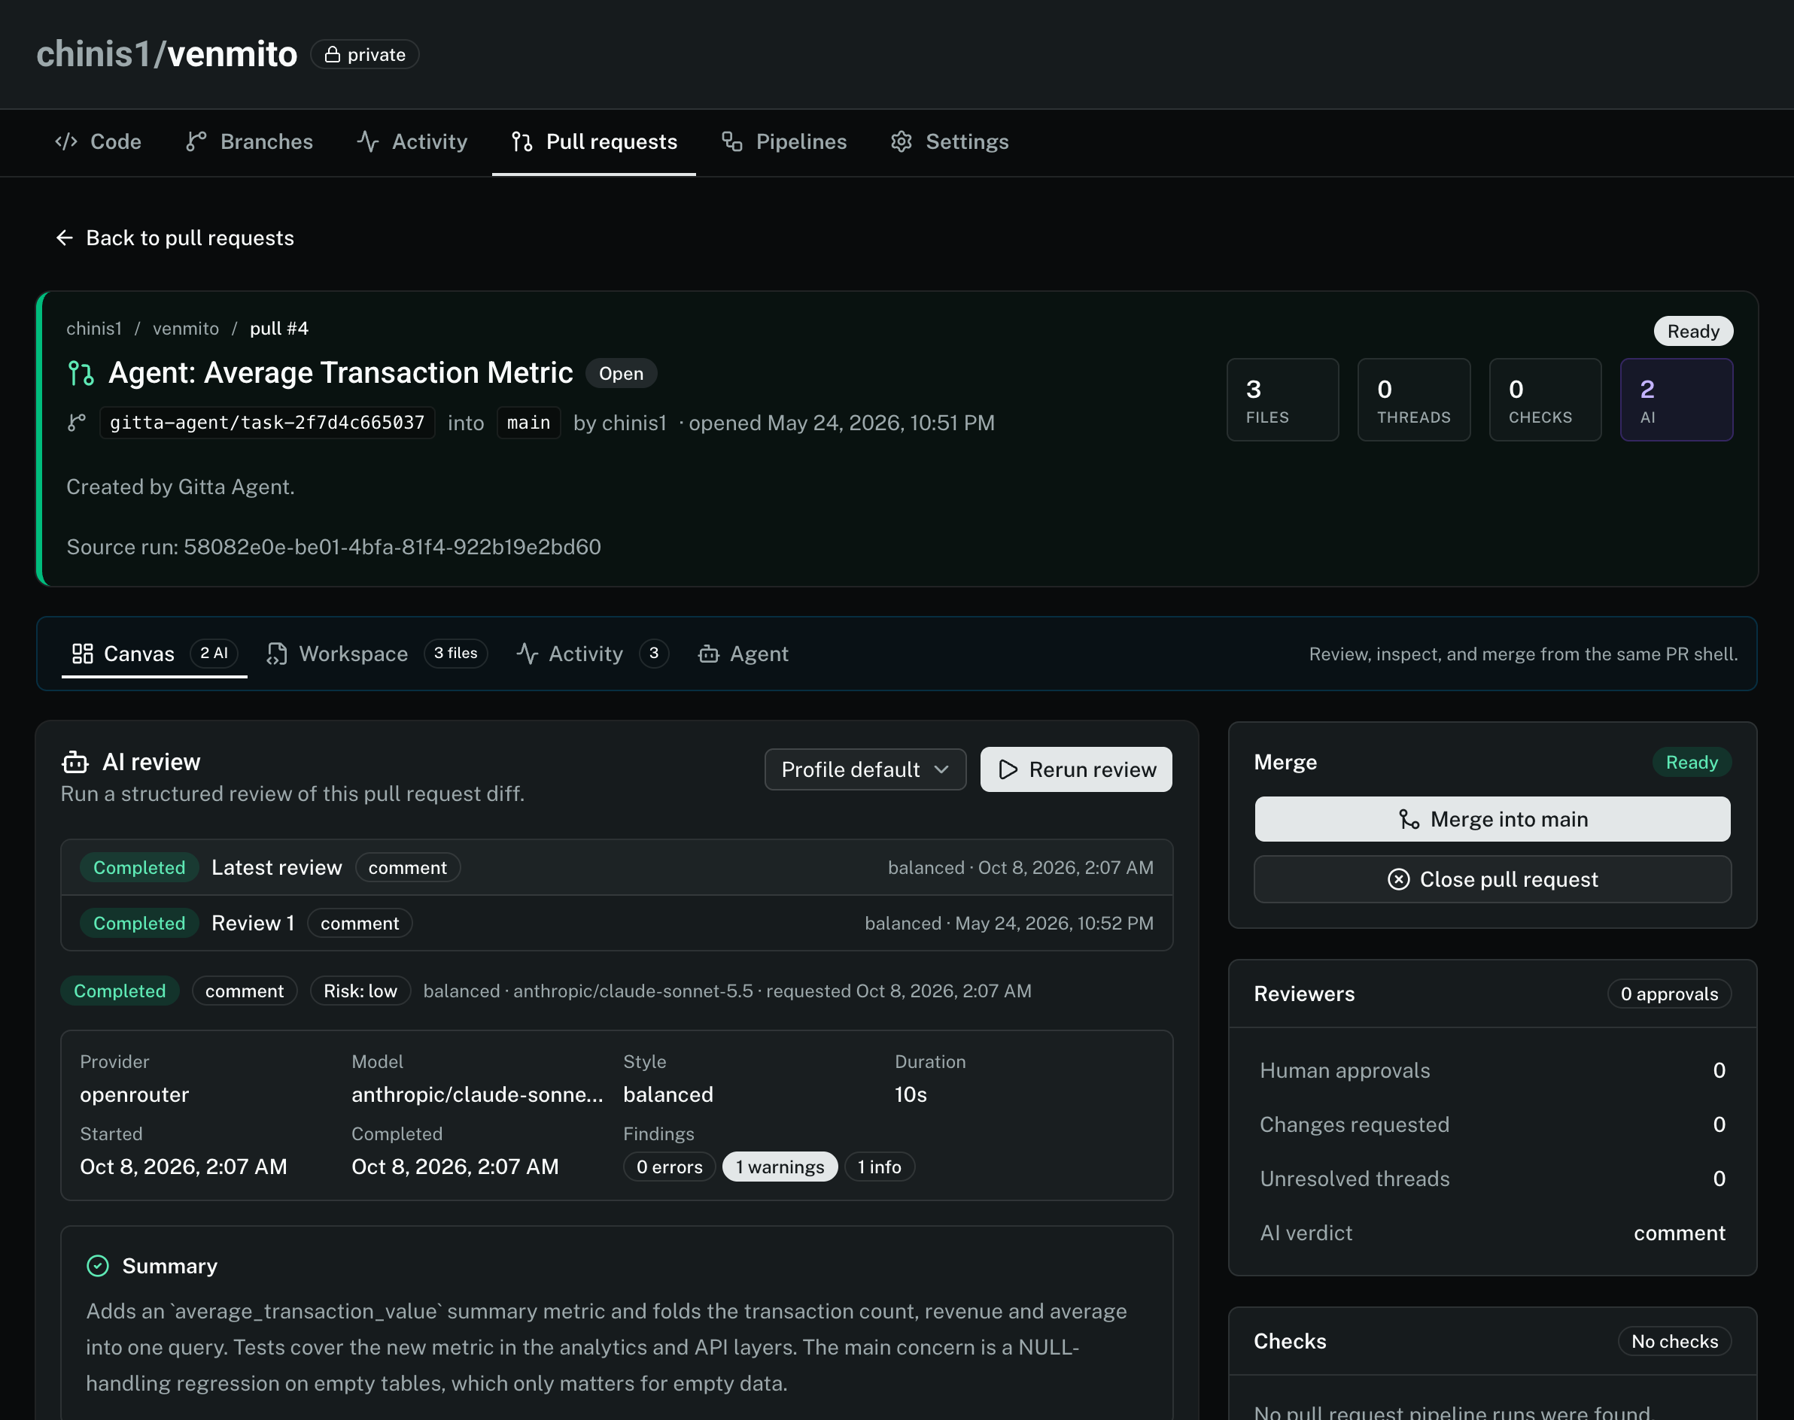Click the branch icon before gitta-agent branch name
This screenshot has width=1794, height=1420.
coord(77,423)
